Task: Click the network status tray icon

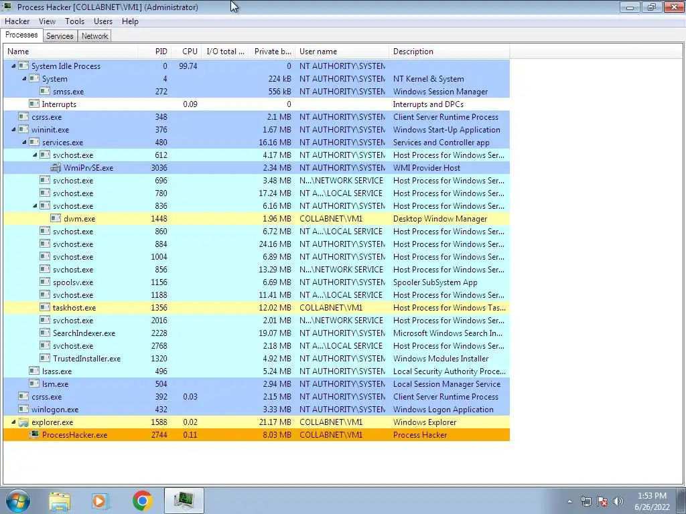Action: [x=586, y=501]
